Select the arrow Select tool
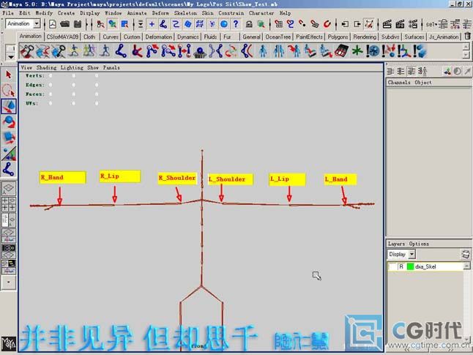Viewport: 473px width, 355px height. tap(9, 75)
